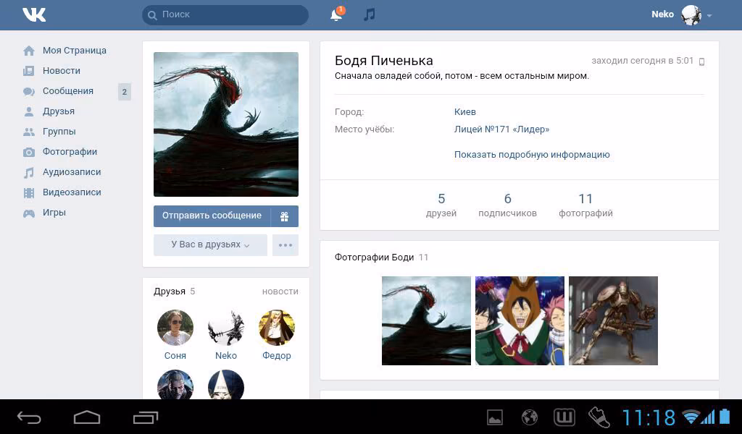Open Группы in sidebar
The height and width of the screenshot is (434, 742).
(x=59, y=132)
